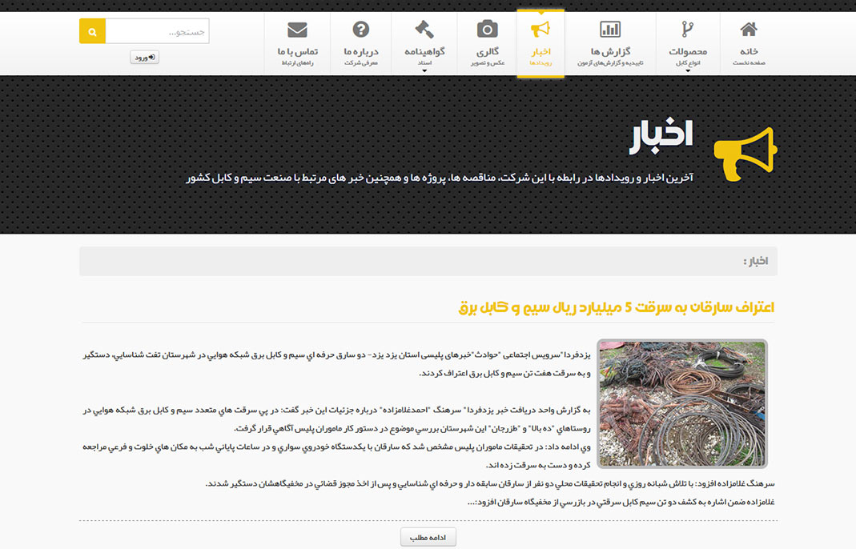Select the تماس با ما menu label
The image size is (856, 549).
297,51
